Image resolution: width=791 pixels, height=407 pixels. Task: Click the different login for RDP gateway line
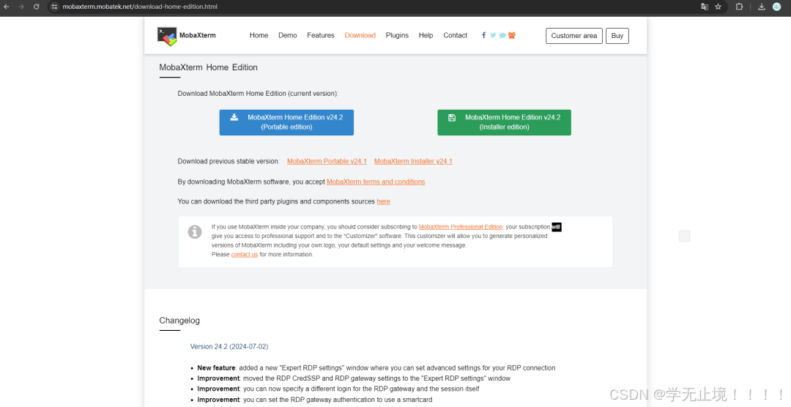338,389
